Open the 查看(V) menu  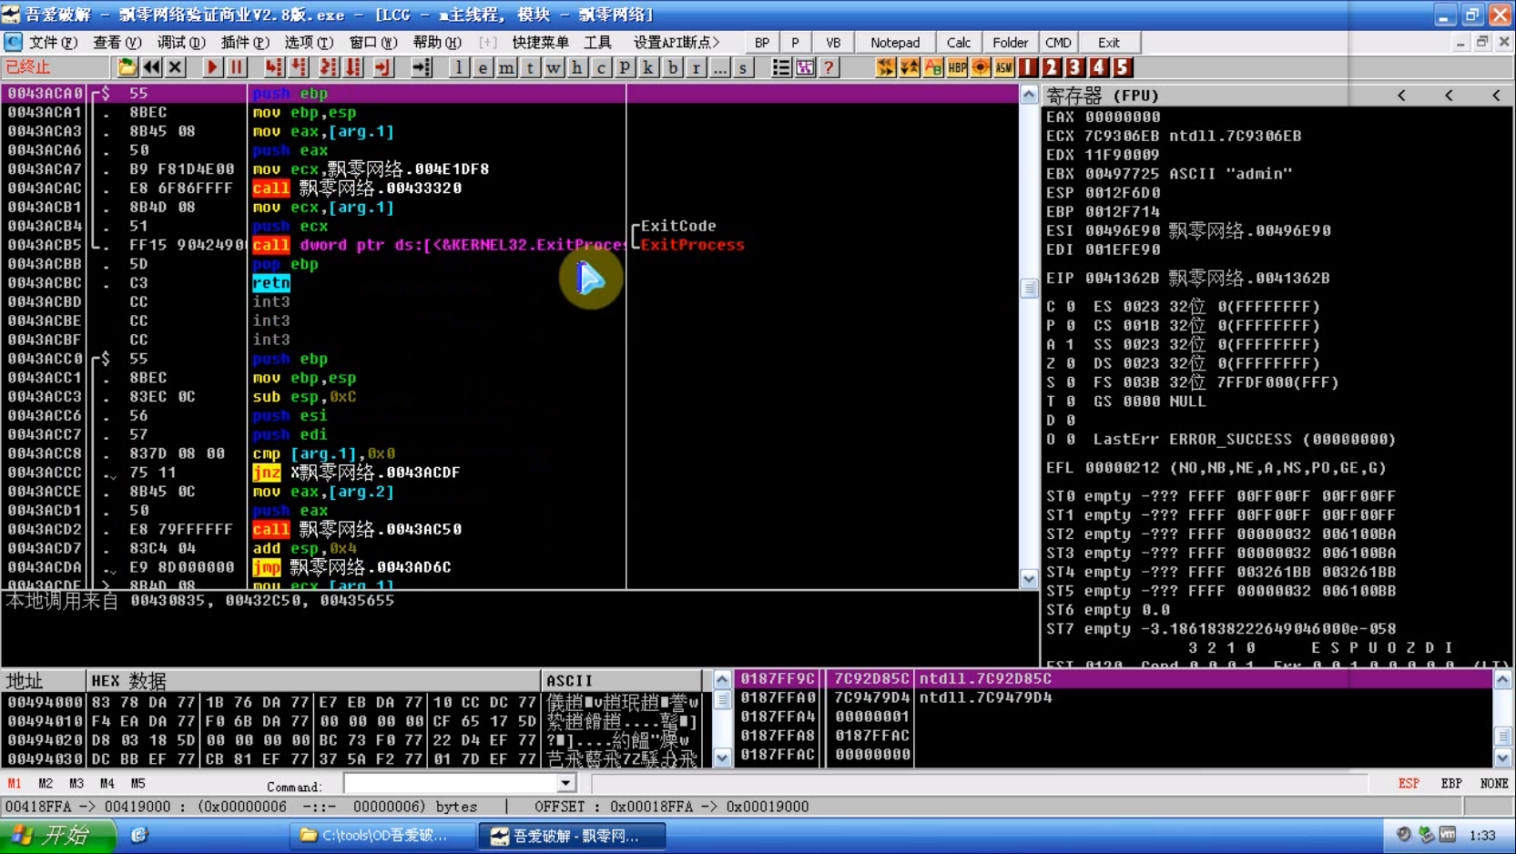tap(117, 43)
